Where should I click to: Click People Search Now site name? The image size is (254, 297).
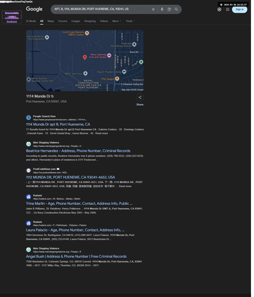45,116
